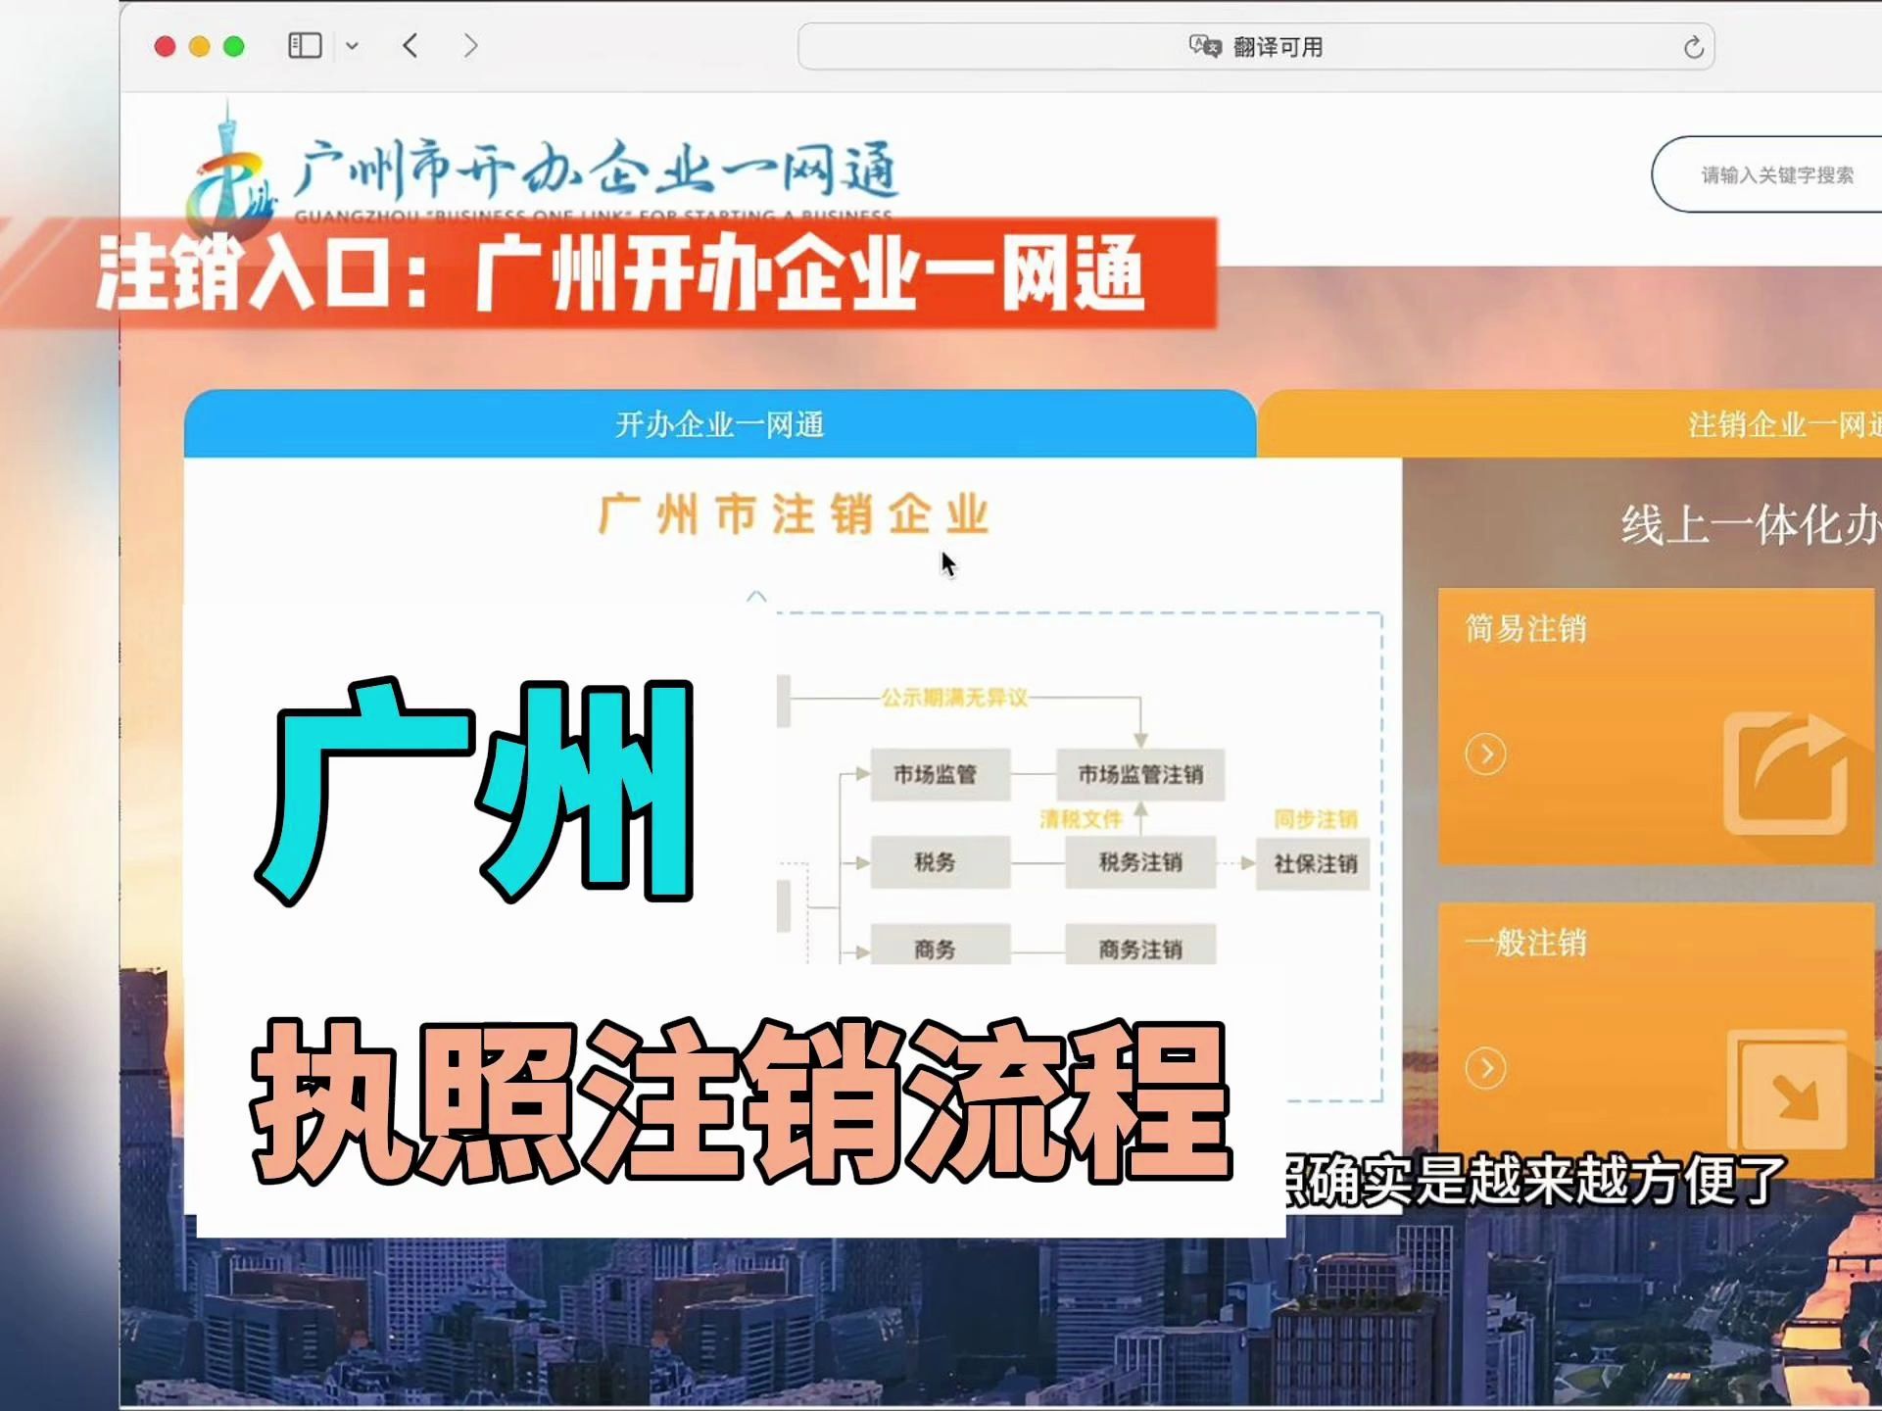
Task: Close the window with the red button
Action: pos(165,46)
